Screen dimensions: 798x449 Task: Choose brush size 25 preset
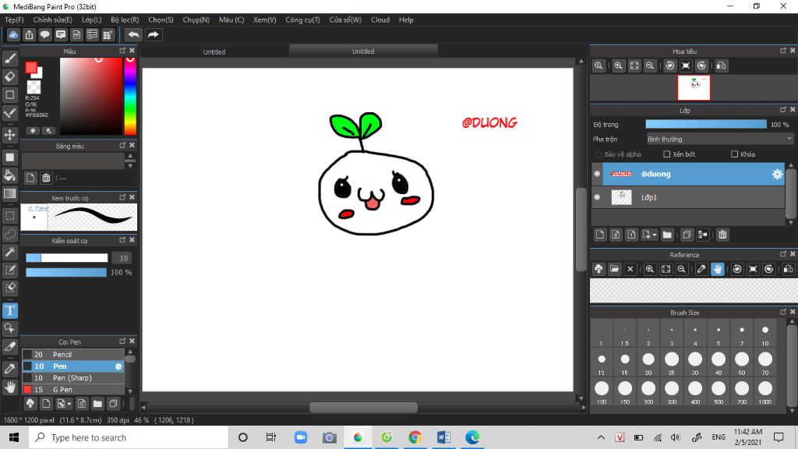point(672,362)
